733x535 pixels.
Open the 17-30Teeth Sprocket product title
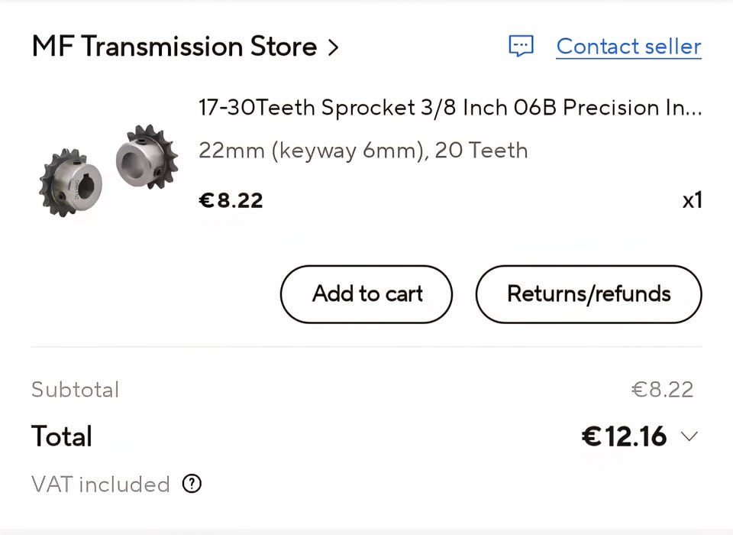449,108
